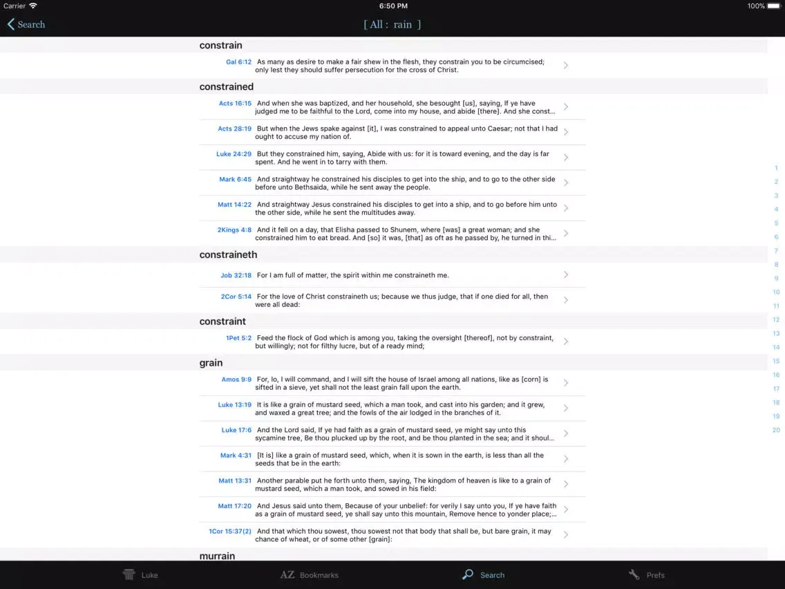The width and height of the screenshot is (785, 589).
Task: Tap the 1Pet 5:2 reference link
Action: tap(238, 339)
